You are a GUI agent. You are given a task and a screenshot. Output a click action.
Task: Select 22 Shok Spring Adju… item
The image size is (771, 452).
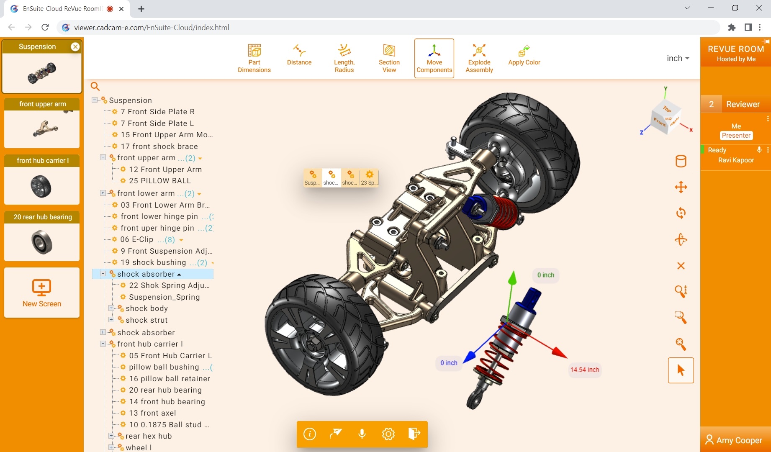pyautogui.click(x=169, y=285)
